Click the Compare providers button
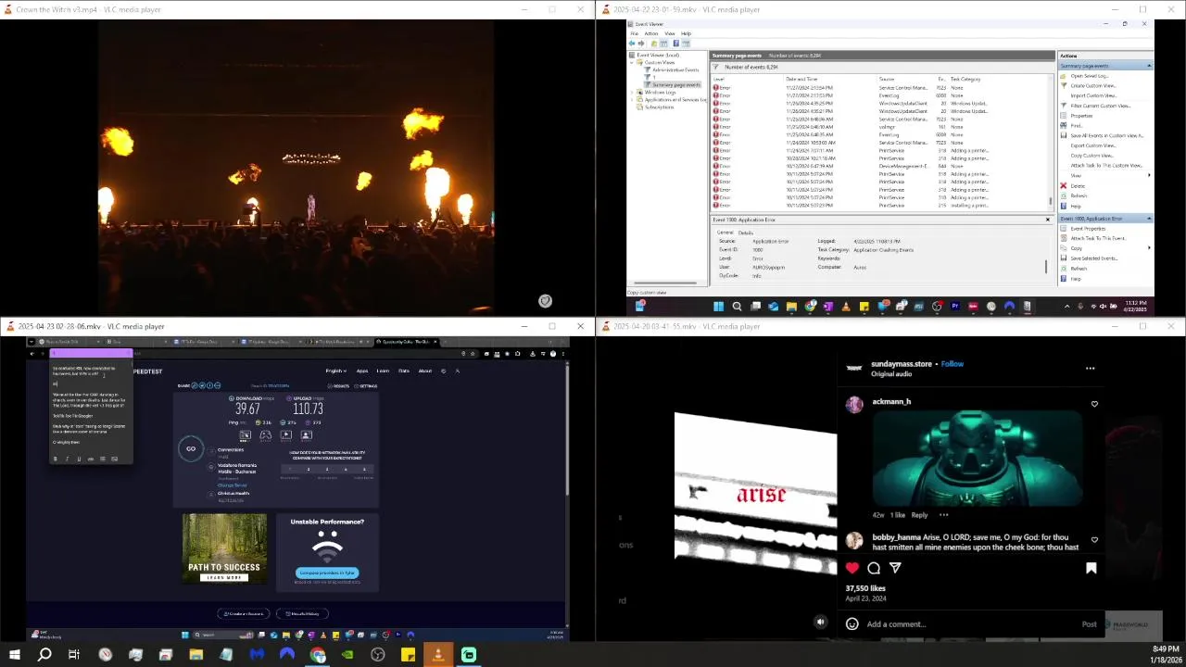Image resolution: width=1186 pixels, height=667 pixels. (327, 573)
